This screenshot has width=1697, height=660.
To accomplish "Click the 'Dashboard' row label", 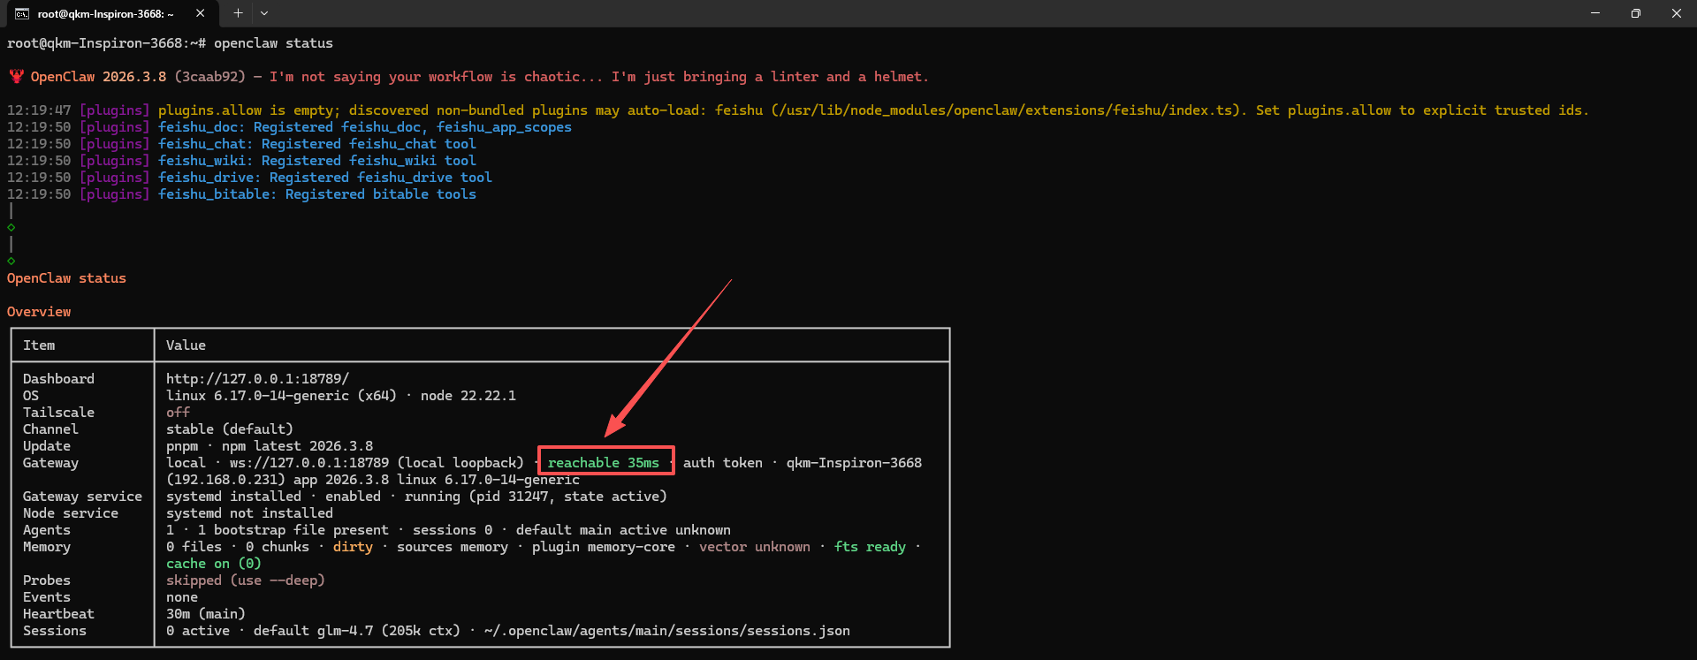I will tap(58, 379).
